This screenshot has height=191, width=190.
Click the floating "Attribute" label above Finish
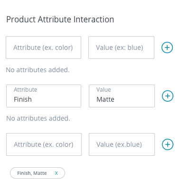tap(26, 90)
